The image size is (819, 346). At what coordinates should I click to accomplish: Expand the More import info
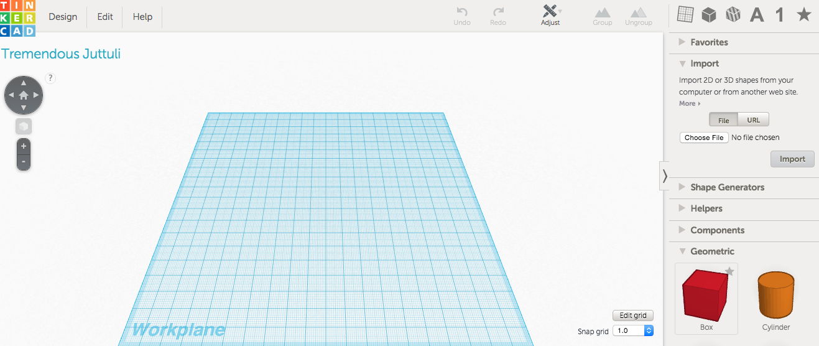coord(690,103)
